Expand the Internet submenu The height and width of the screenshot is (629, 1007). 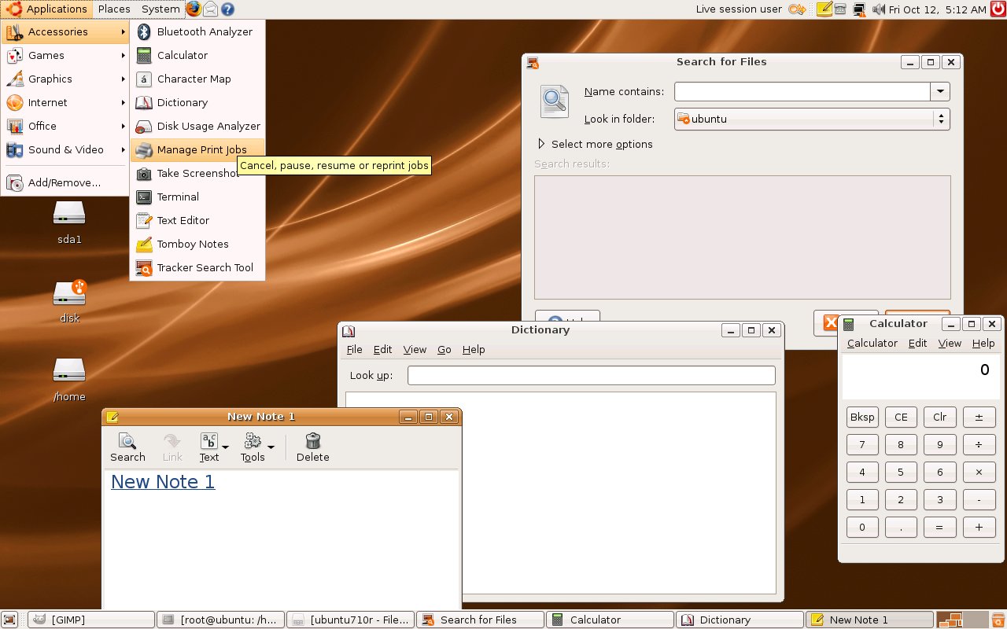pyautogui.click(x=66, y=102)
